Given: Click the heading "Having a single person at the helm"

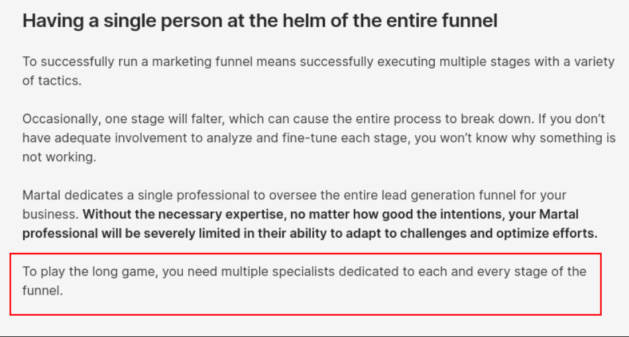Looking at the screenshot, I should tap(260, 21).
